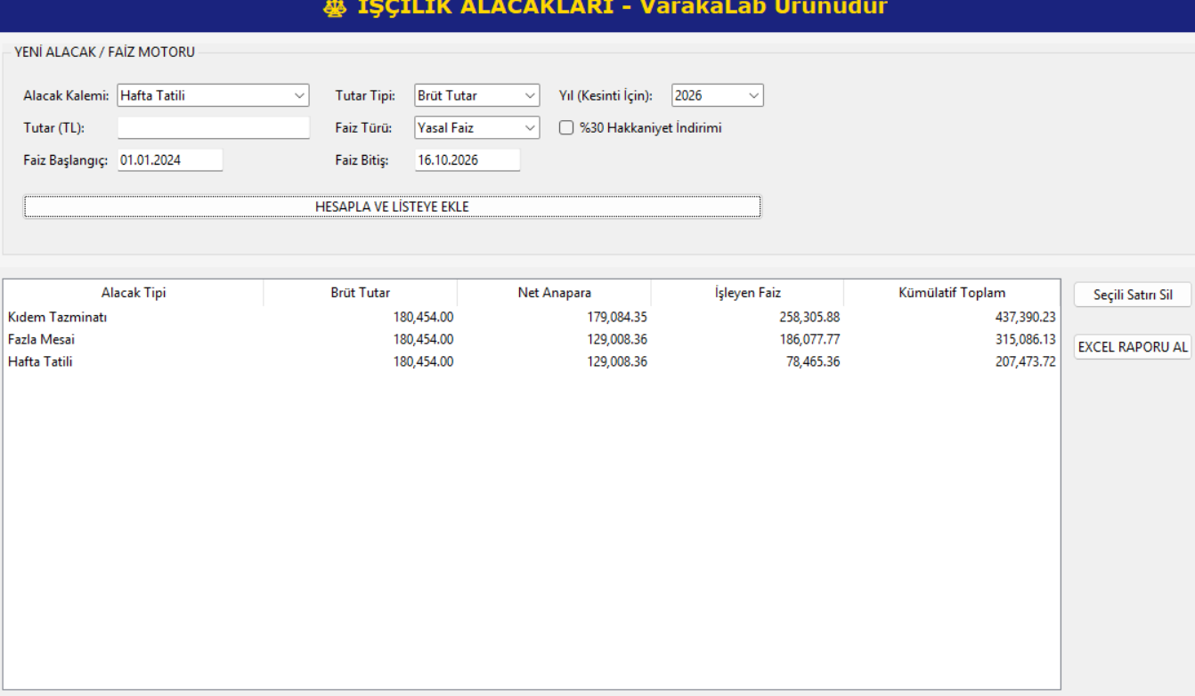
Task: Click Net Anapara in Fazla Mesai row
Action: pyautogui.click(x=617, y=339)
